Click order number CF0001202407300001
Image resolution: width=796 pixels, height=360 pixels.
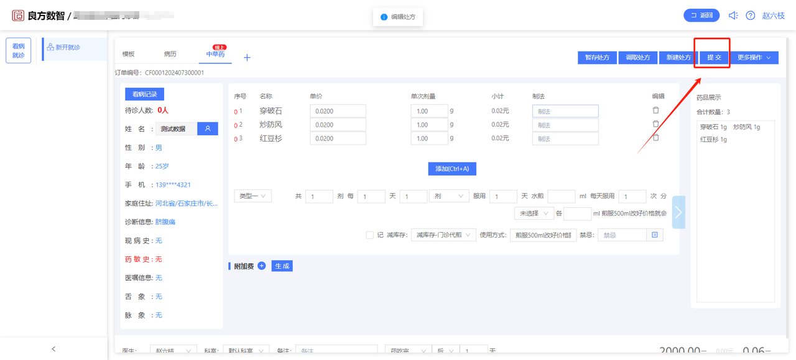point(174,73)
